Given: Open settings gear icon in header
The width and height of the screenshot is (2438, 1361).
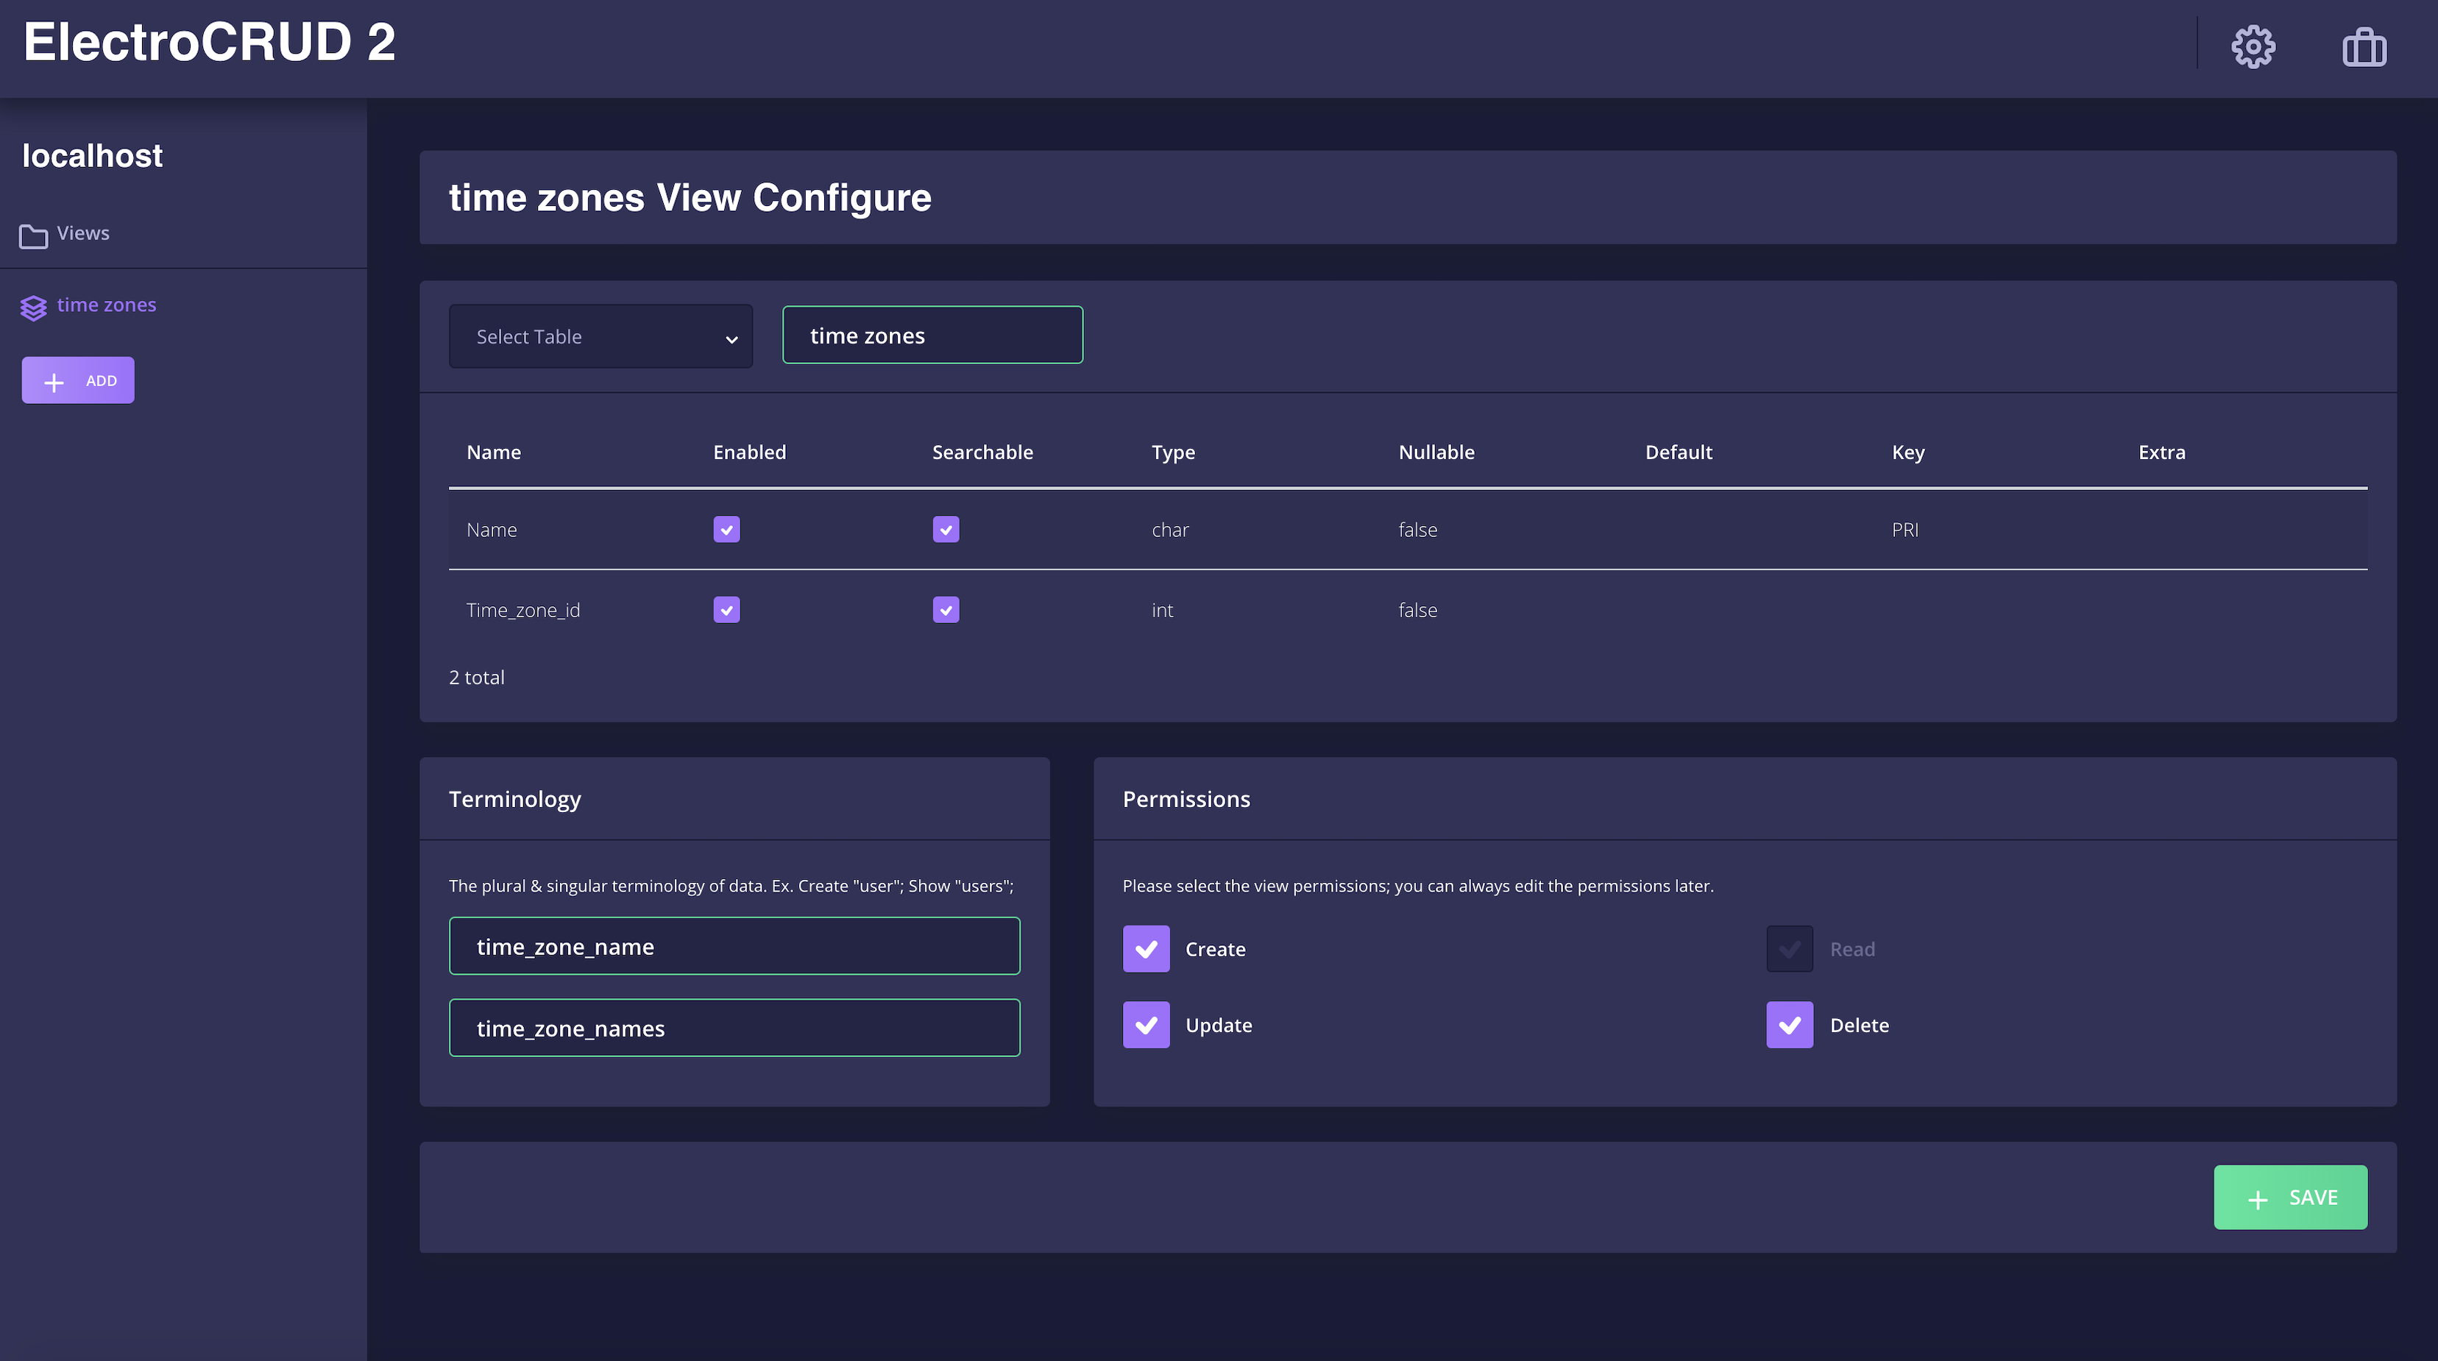Looking at the screenshot, I should 2253,46.
